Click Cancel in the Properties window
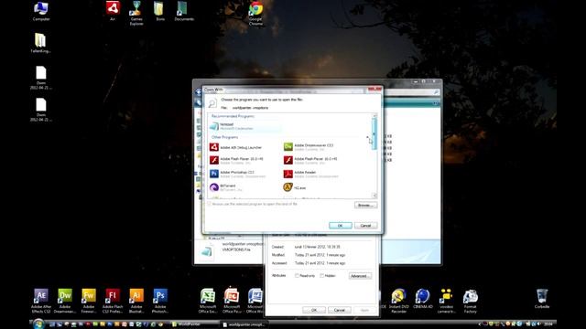586x329 pixels. (340, 310)
